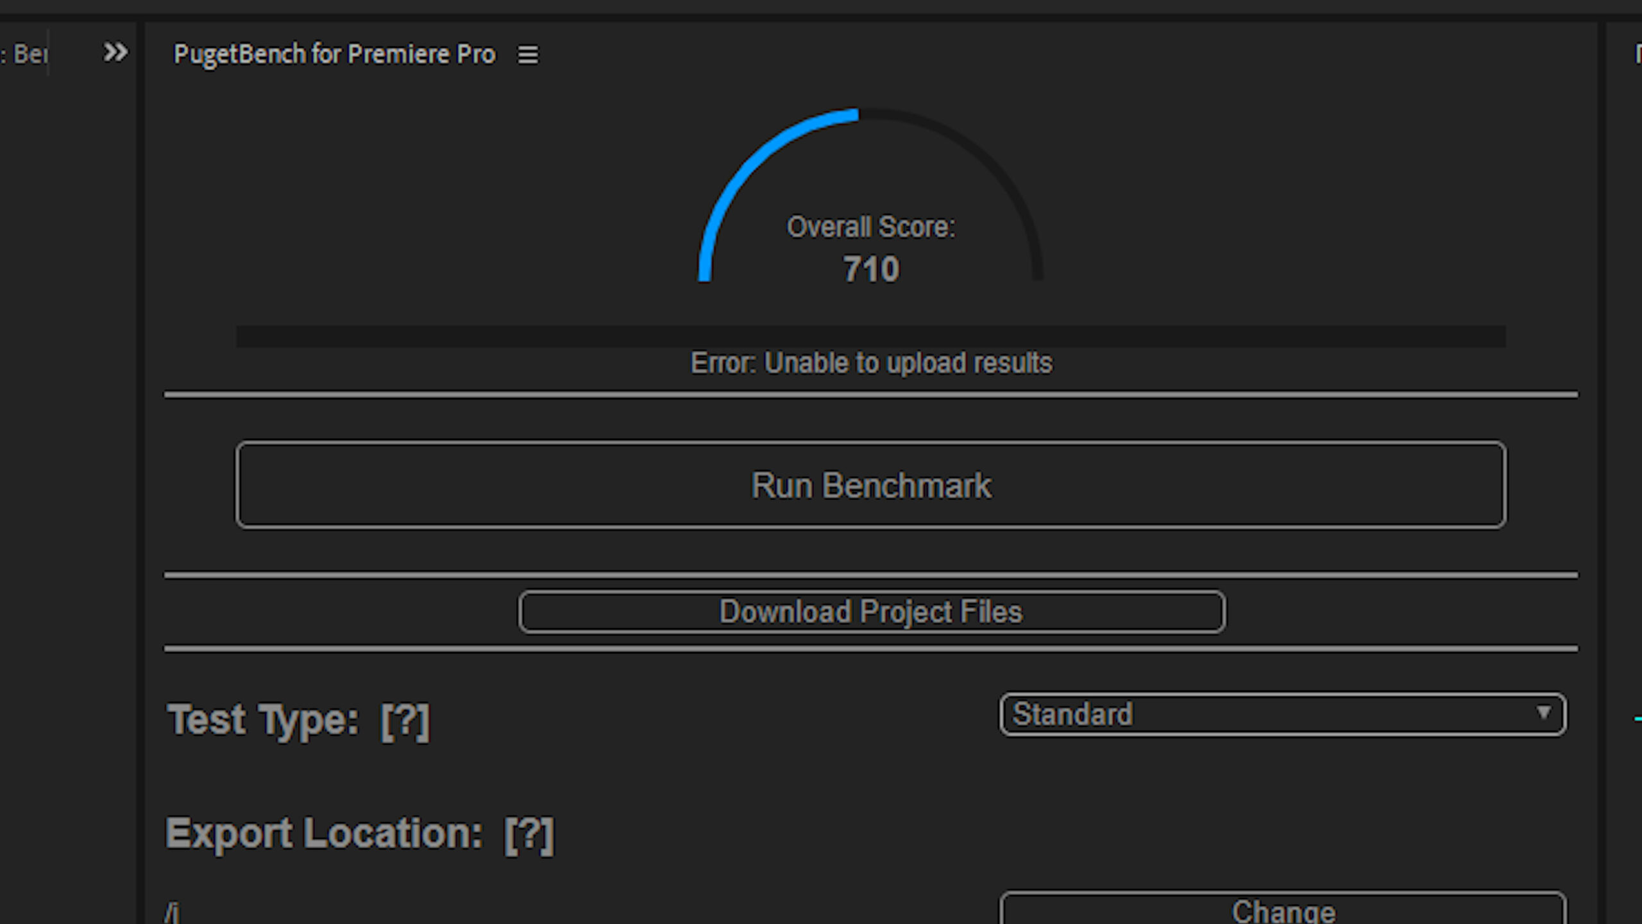This screenshot has width=1642, height=924.
Task: Click the Overall Score 710 value
Action: pos(871,269)
